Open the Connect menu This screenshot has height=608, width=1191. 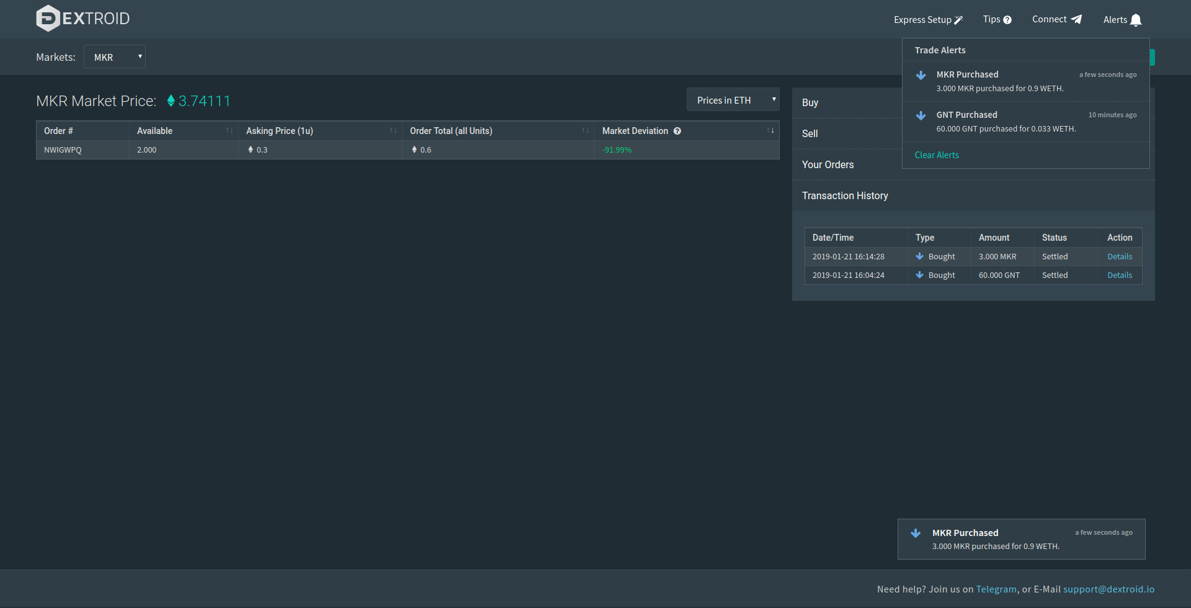tap(1056, 19)
